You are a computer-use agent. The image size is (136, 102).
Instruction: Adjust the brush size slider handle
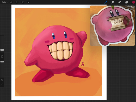coord(2,50)
